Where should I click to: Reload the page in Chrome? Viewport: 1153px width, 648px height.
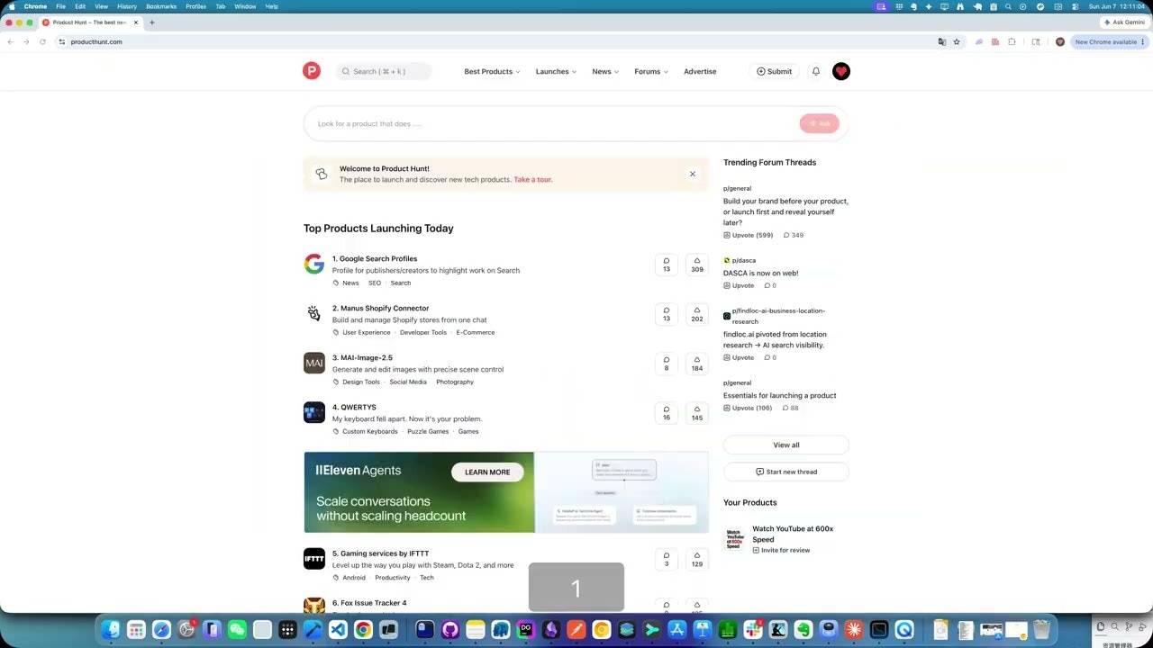pyautogui.click(x=42, y=41)
